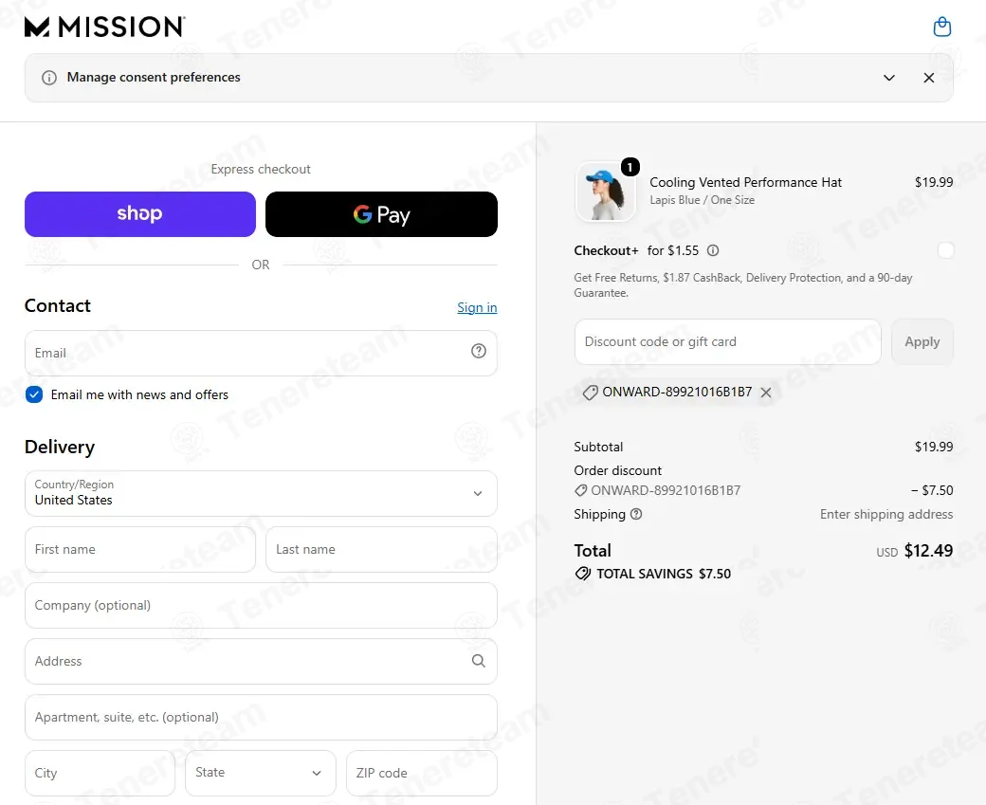Viewport: 986px width, 805px height.
Task: Pay with Shop Pay button
Action: [x=140, y=214]
